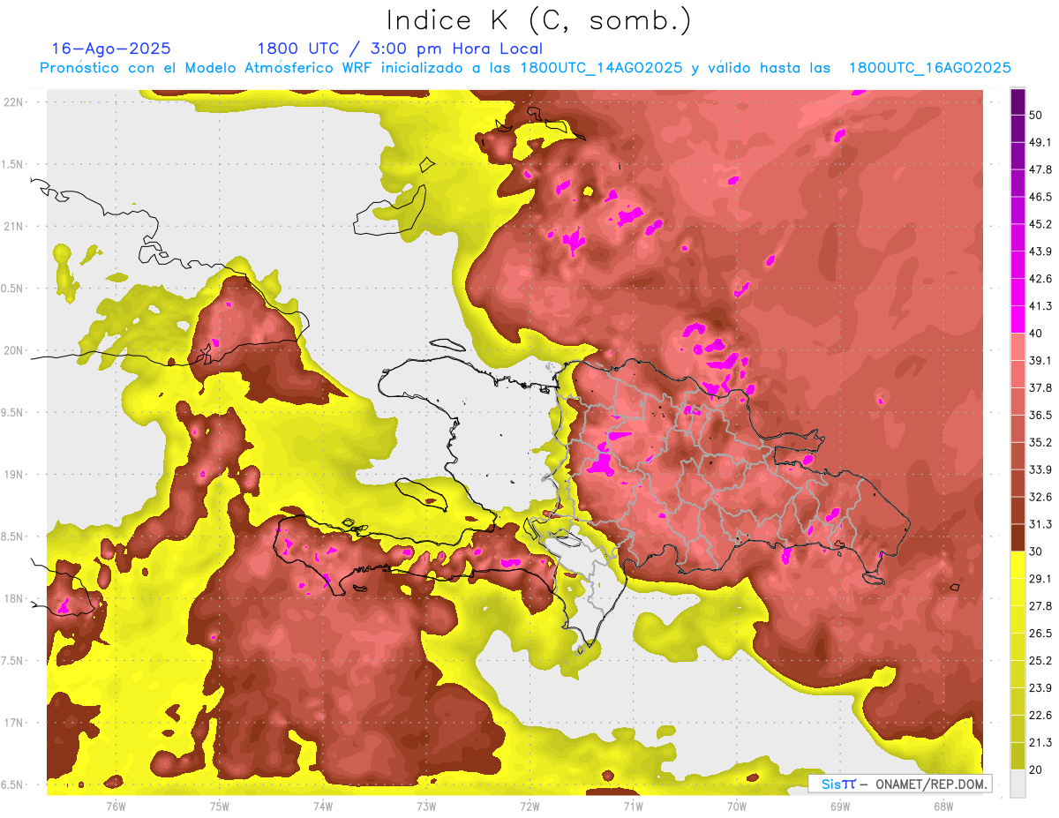Click the colorbar value '27.8'
The width and height of the screenshot is (1059, 818).
[1040, 605]
